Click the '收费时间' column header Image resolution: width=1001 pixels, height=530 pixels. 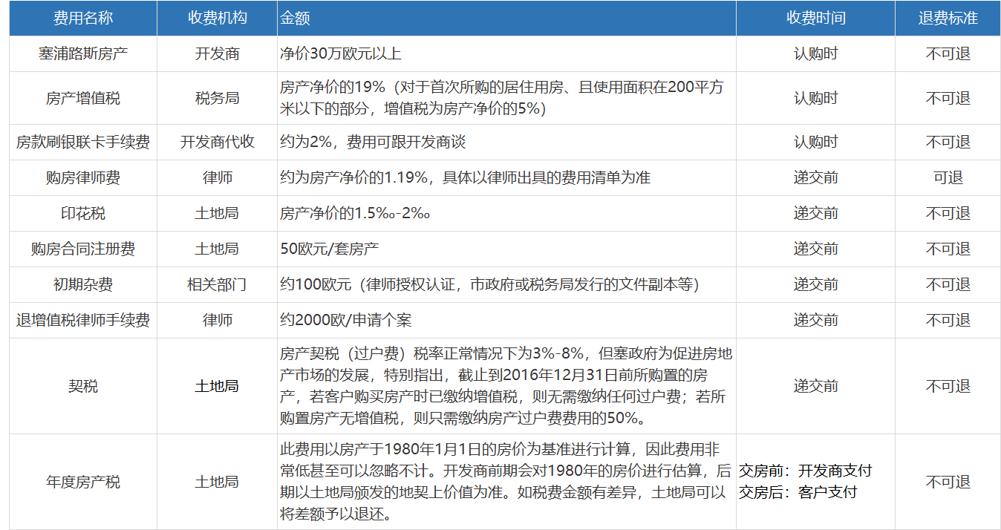(815, 19)
